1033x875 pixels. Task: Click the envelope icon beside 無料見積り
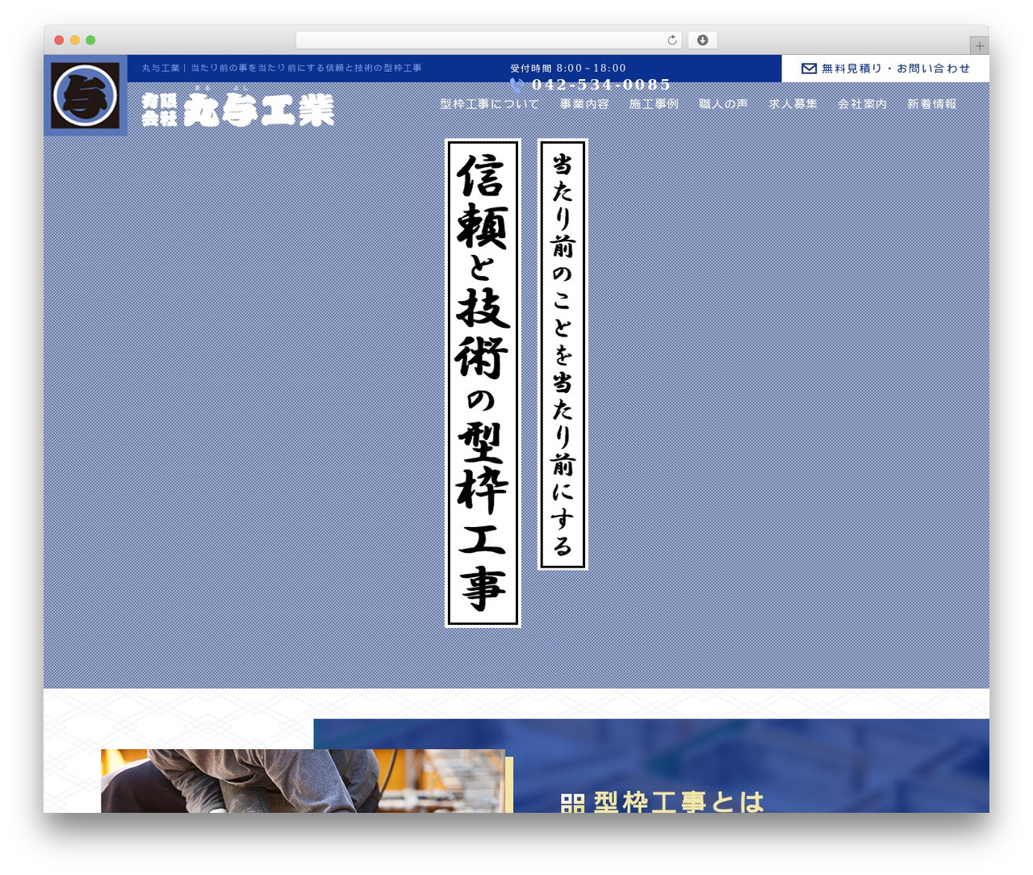(809, 69)
